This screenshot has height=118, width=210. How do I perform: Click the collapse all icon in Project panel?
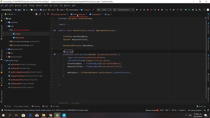pyautogui.click(x=40, y=14)
